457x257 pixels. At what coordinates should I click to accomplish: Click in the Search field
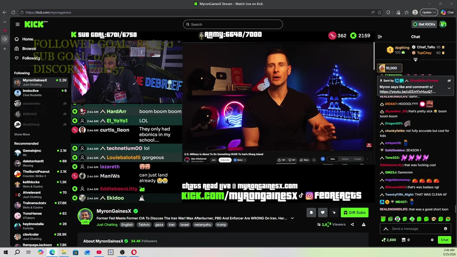pos(233,24)
